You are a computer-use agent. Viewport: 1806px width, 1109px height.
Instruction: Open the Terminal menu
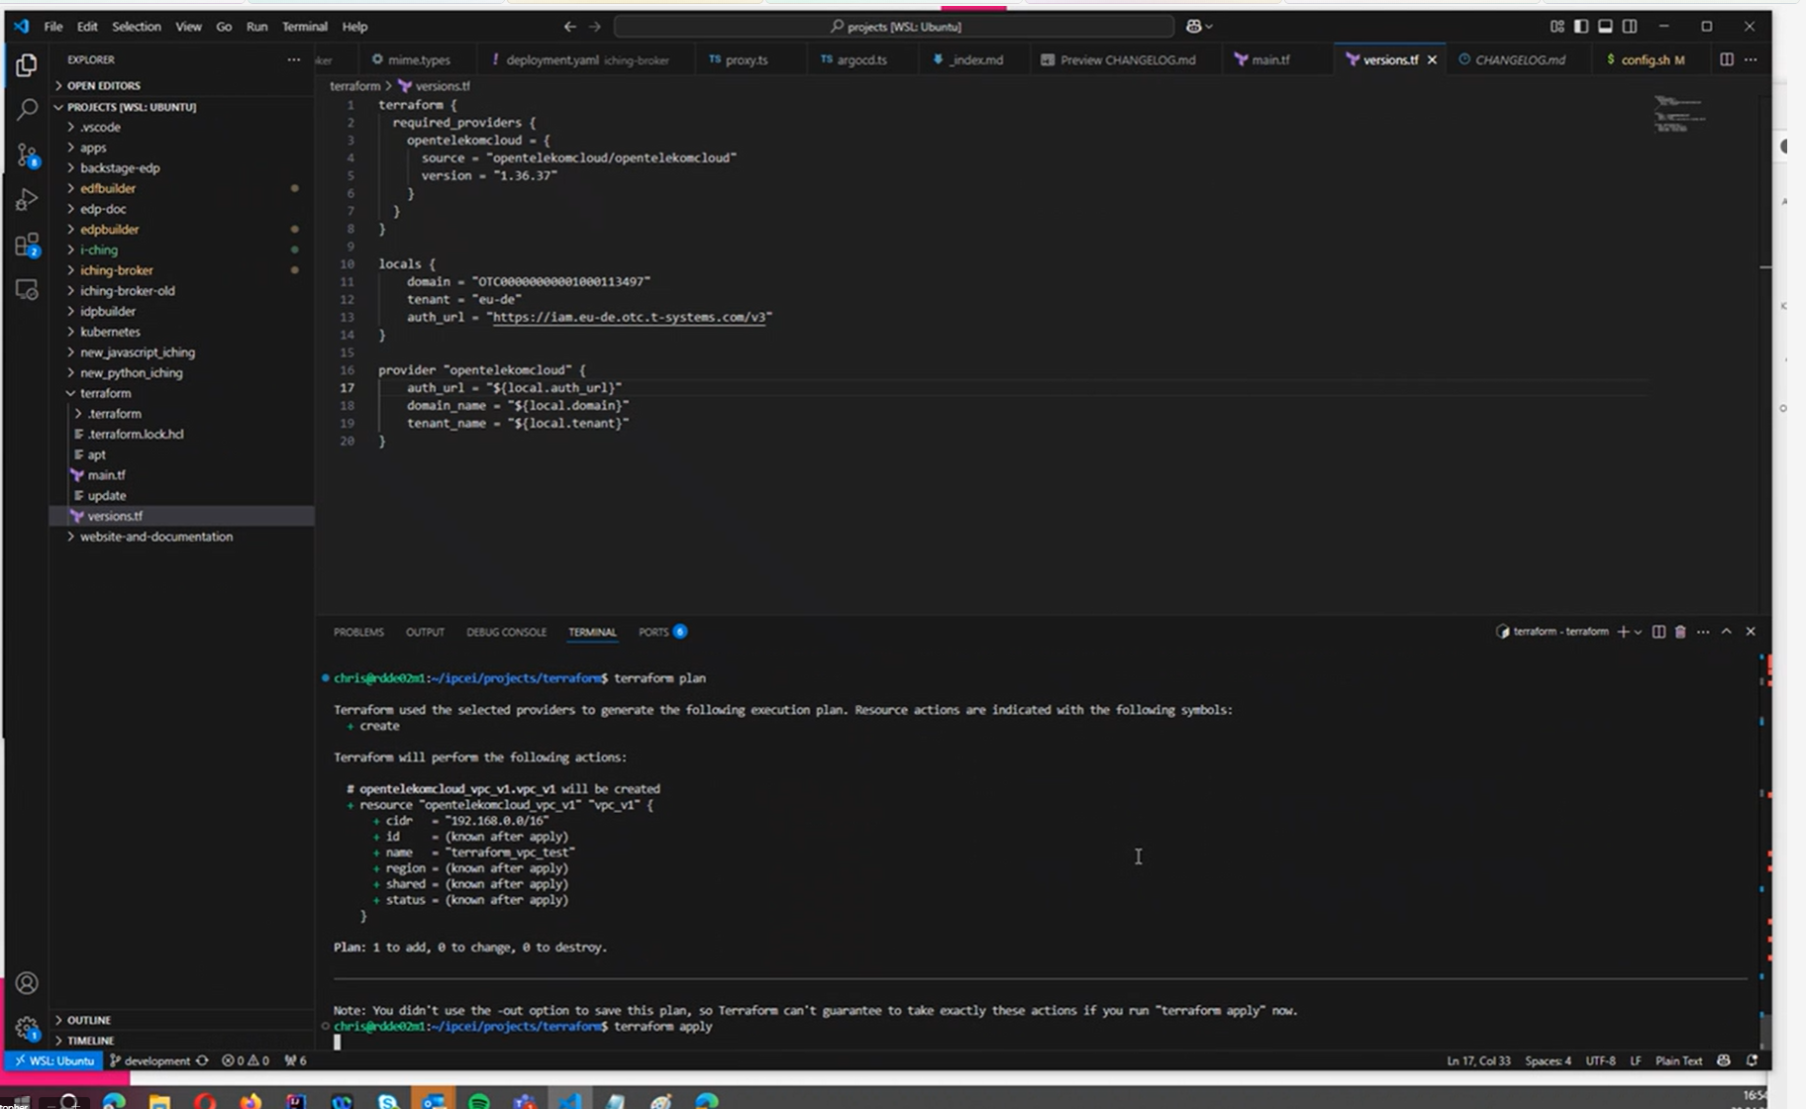(x=304, y=27)
